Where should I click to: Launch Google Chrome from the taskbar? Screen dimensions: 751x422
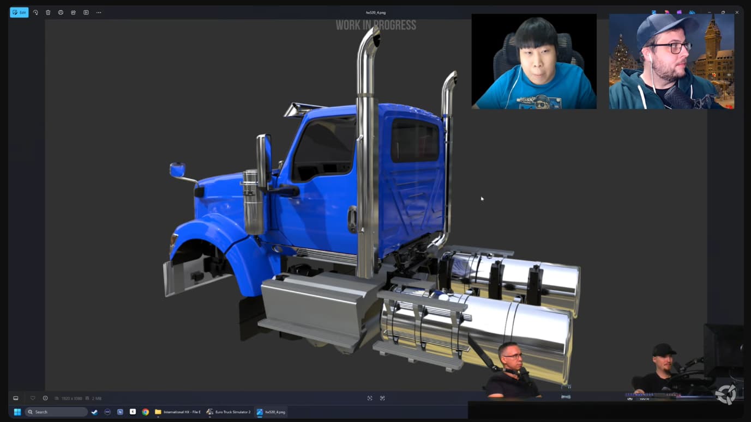pos(146,412)
